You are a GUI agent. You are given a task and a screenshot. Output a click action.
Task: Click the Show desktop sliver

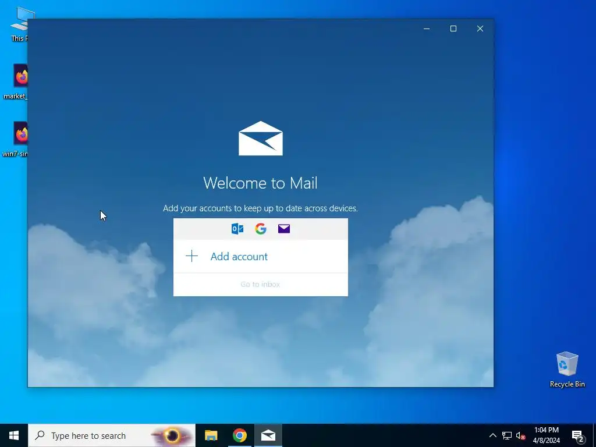(594, 435)
